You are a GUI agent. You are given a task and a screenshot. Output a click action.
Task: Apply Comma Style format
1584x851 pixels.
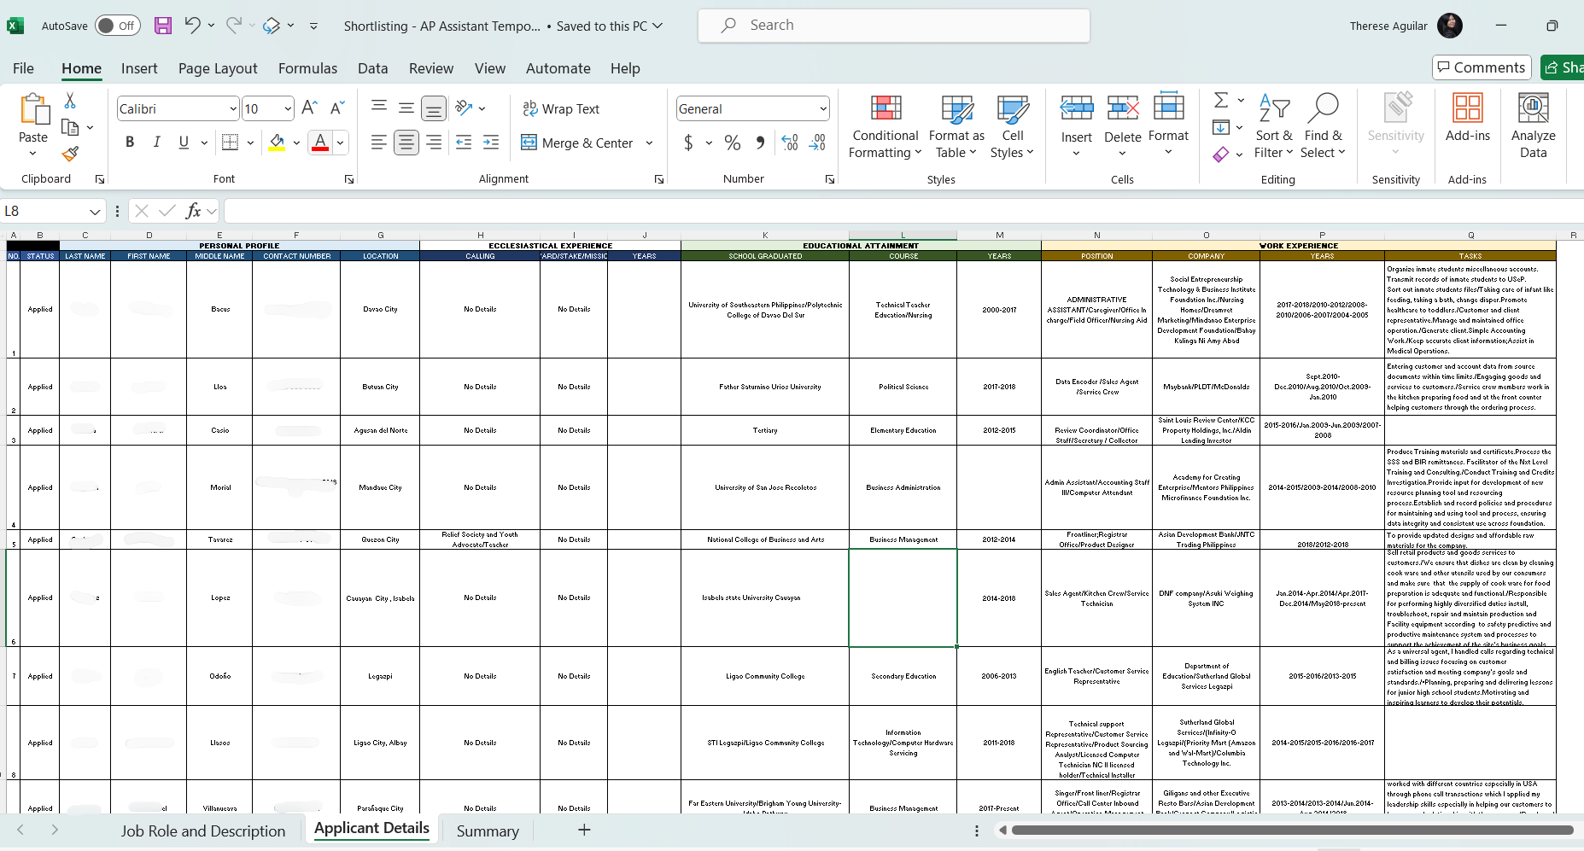pyautogui.click(x=760, y=143)
